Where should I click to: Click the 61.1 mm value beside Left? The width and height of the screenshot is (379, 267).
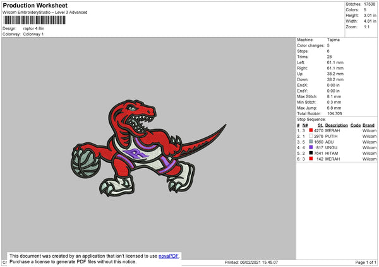[x=335, y=62]
